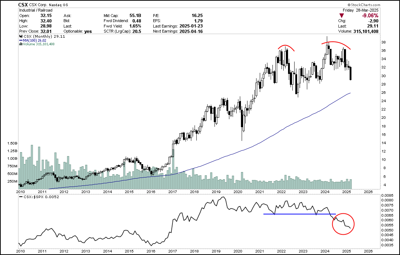Click the Last Earnings date 2025-01-23
Screen dimensions: 400x255
click(x=191, y=26)
